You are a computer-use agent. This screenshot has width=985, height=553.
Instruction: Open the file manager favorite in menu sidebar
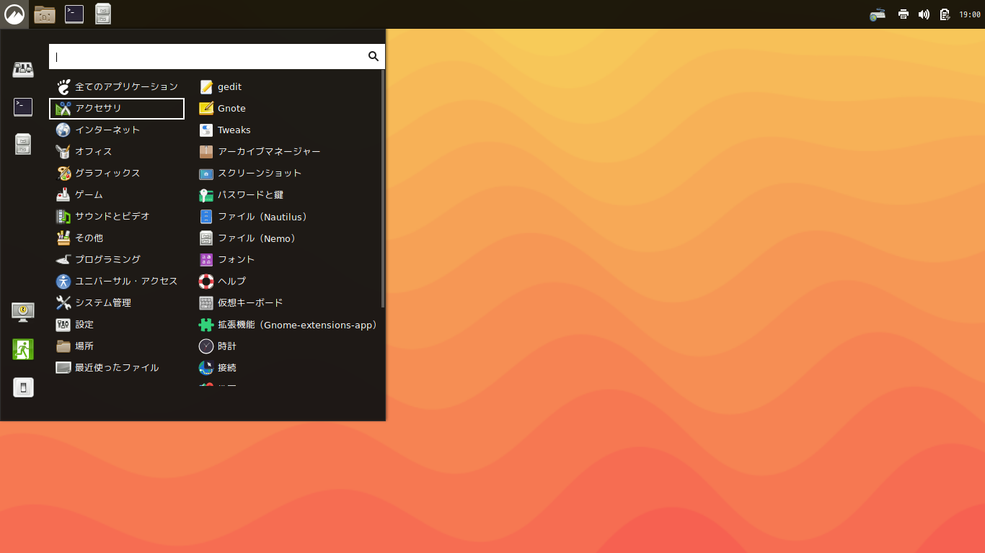[23, 145]
